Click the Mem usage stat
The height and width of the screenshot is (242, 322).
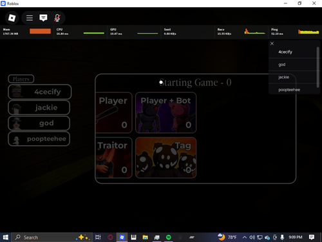tap(26, 32)
